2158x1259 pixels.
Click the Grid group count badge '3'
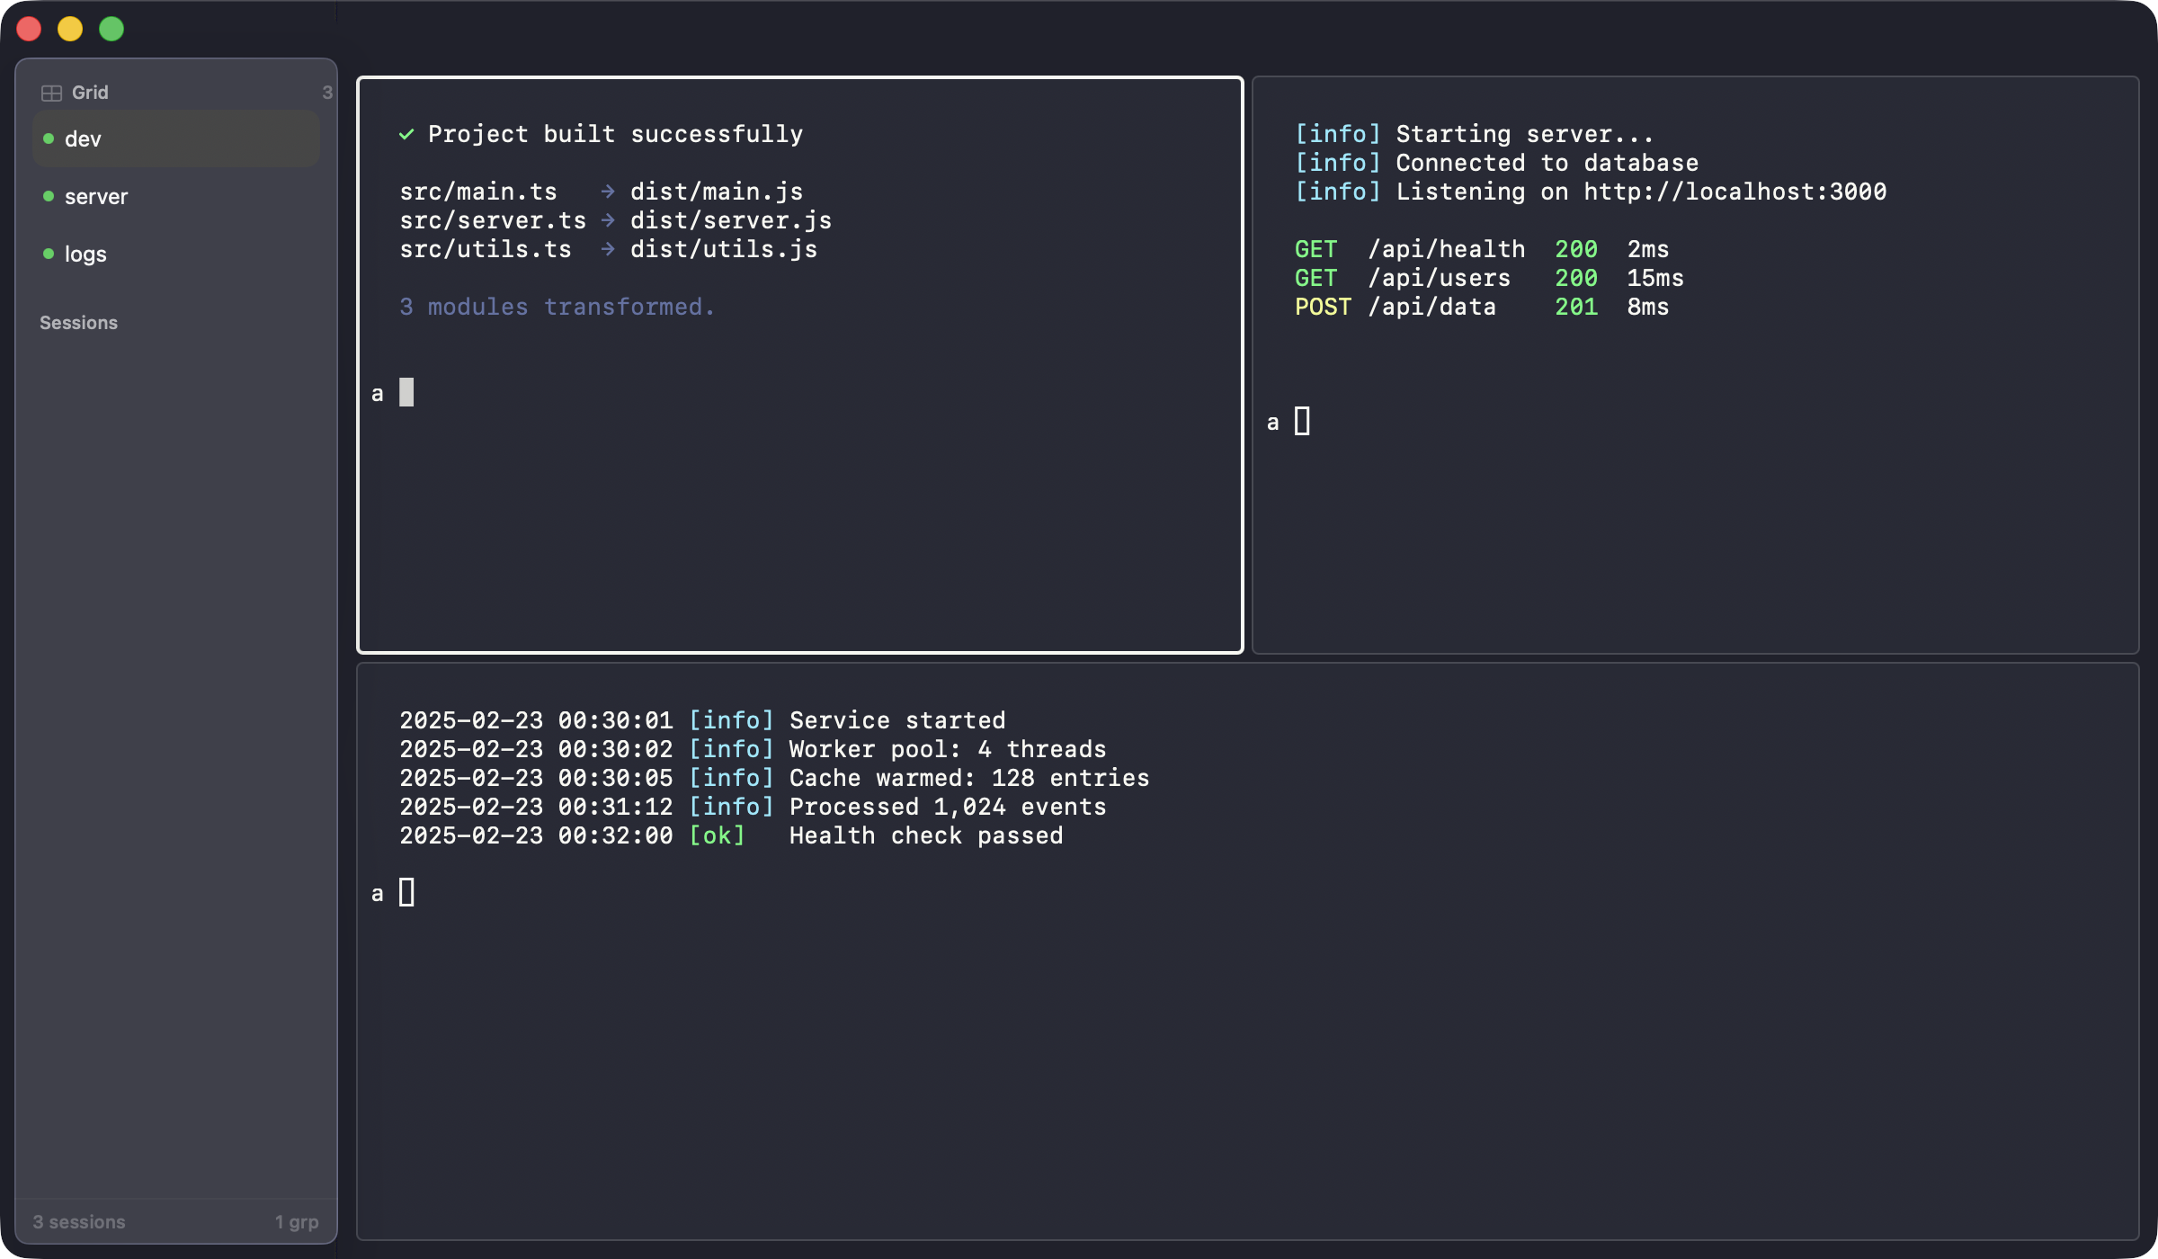(327, 93)
